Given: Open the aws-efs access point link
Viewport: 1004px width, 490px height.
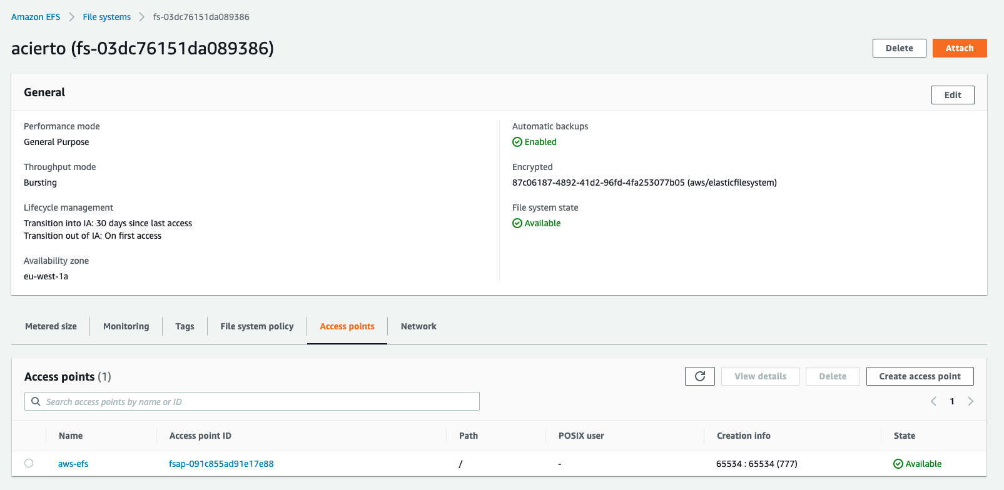Looking at the screenshot, I should (73, 464).
